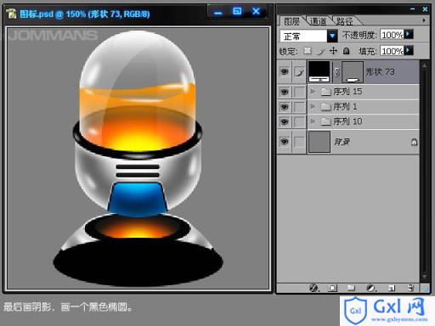The image size is (435, 326).
Task: Open the 不透明度 slider arrow
Action: coord(409,35)
